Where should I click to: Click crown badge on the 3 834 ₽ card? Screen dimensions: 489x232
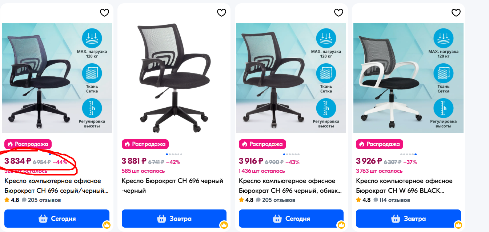[107, 225]
